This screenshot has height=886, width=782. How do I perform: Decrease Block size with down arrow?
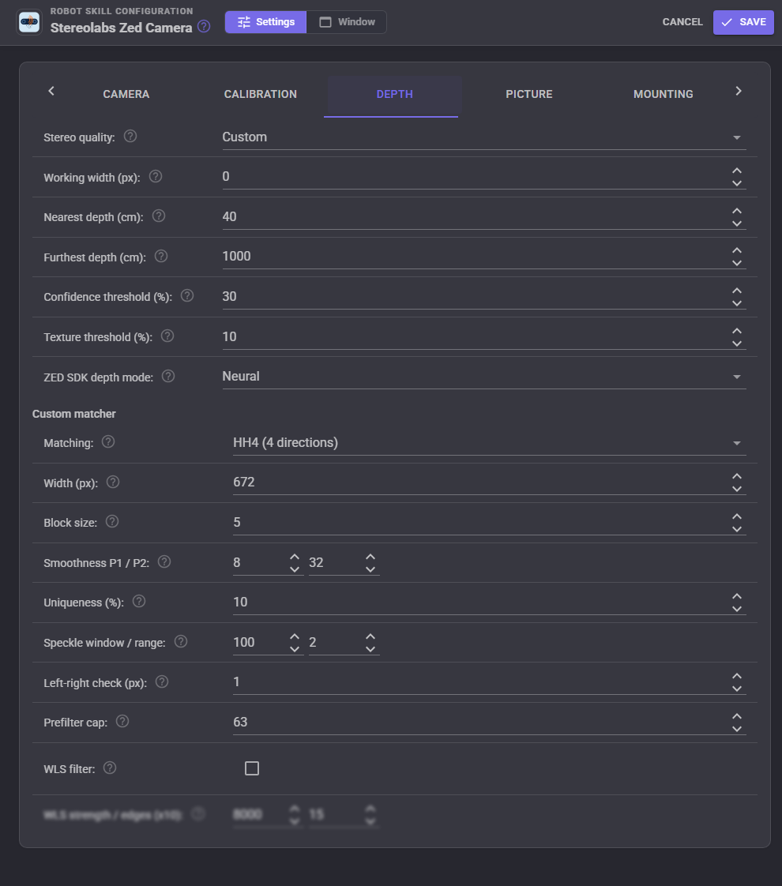(737, 529)
